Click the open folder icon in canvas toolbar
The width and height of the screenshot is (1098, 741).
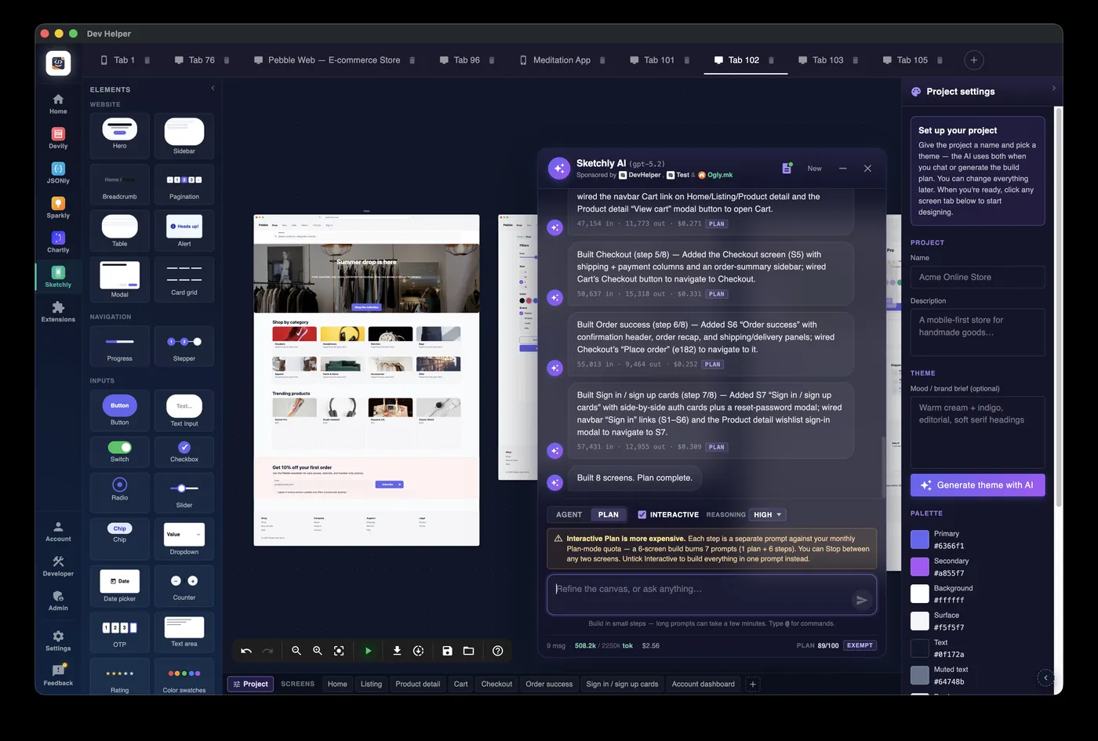click(x=468, y=651)
